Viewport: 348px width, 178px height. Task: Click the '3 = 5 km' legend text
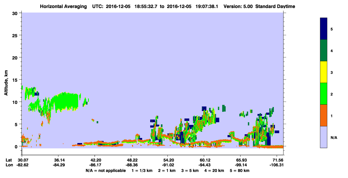[190, 171]
